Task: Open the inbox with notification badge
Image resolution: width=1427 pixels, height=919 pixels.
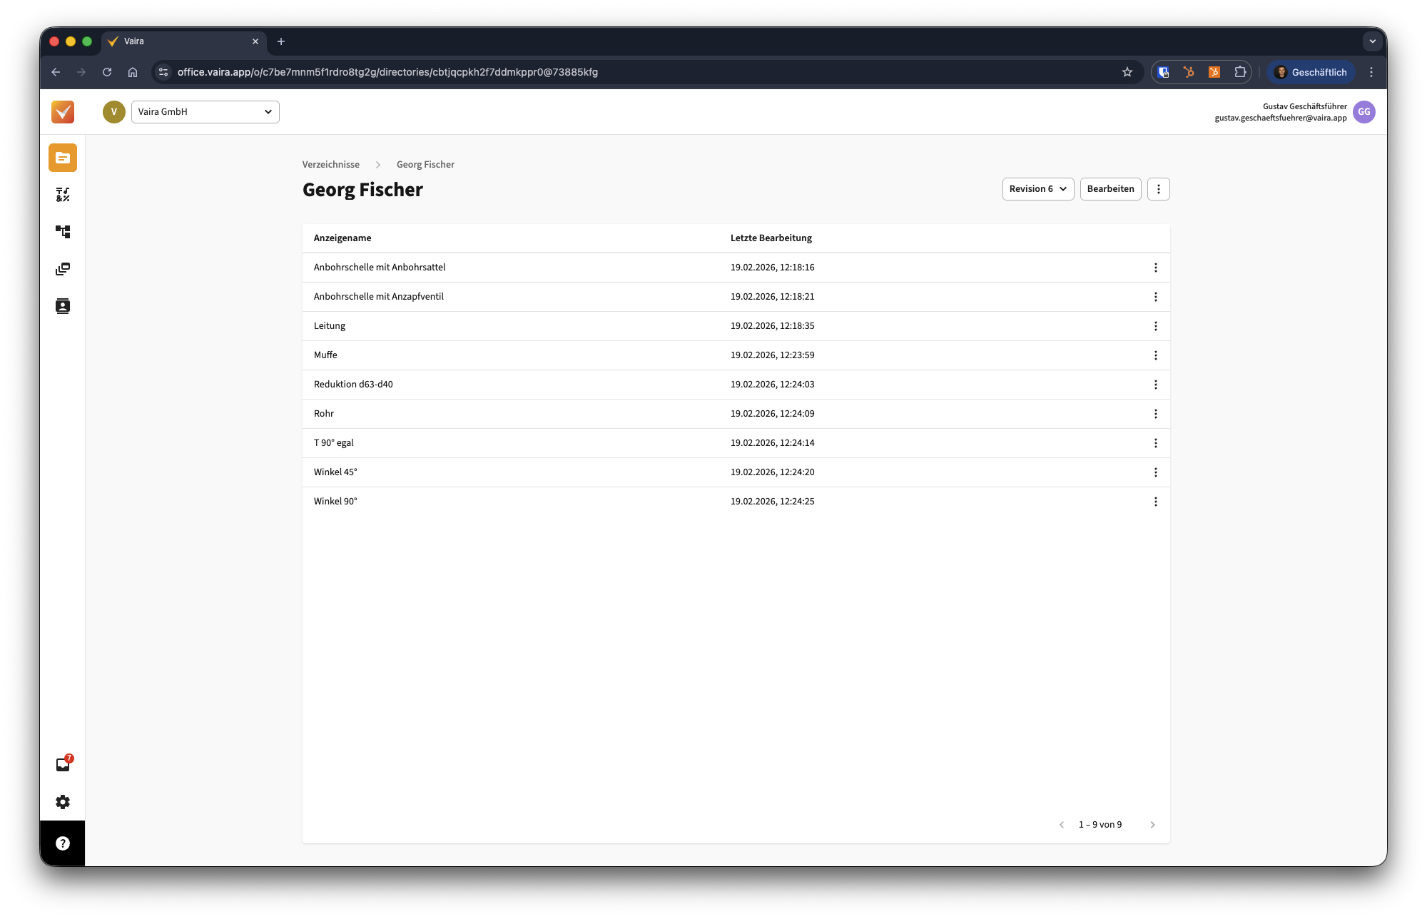Action: tap(63, 764)
